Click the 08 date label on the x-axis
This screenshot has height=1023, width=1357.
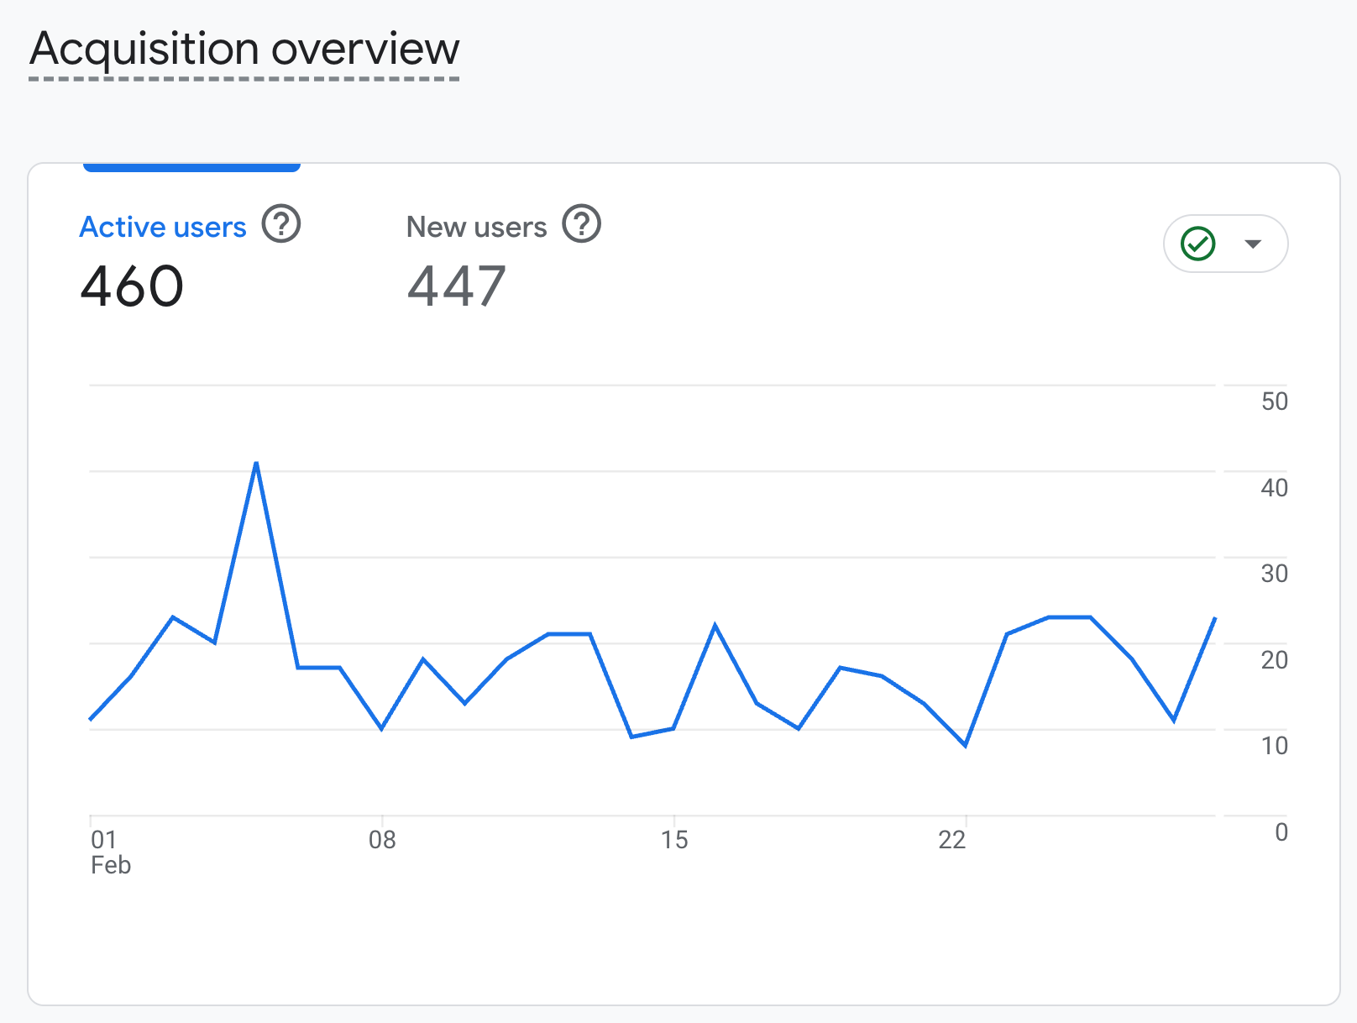[382, 839]
